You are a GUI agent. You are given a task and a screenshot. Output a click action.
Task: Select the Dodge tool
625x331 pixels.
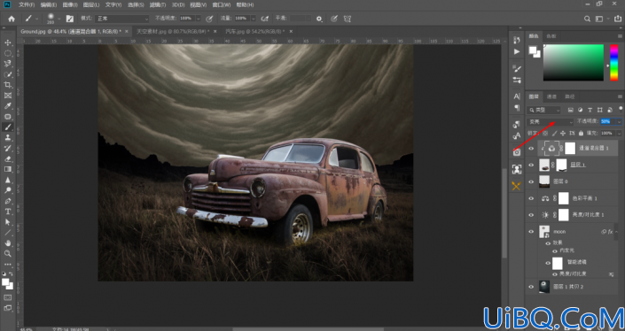[8, 190]
